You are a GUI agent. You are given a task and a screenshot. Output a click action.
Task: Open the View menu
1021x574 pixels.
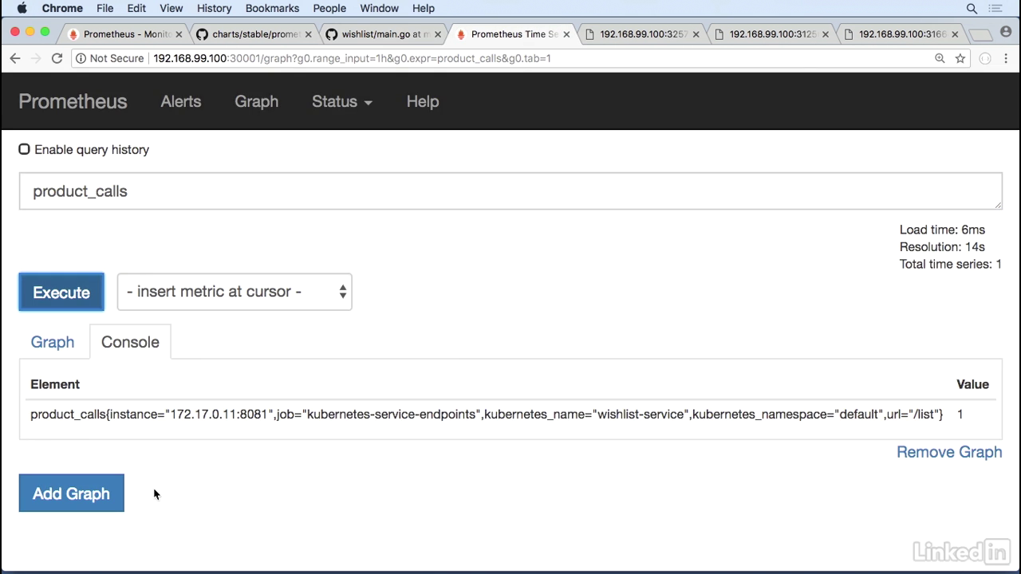(x=171, y=8)
